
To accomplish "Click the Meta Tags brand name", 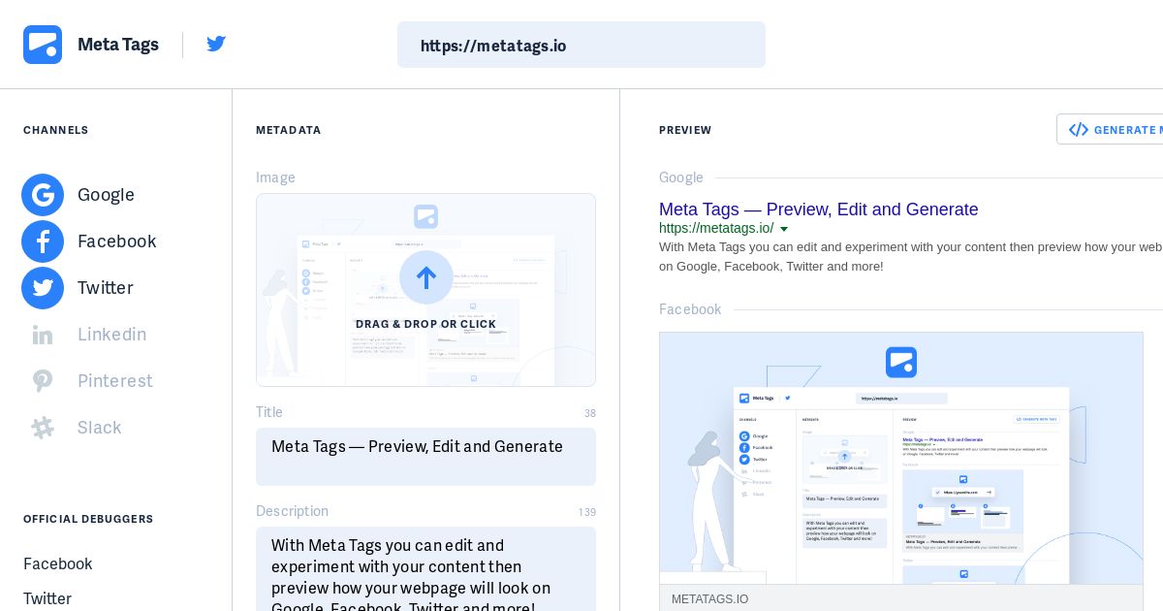I will tap(117, 45).
